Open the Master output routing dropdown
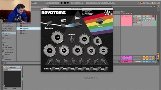Screen dimensions: 161x90 pos(137,22)
